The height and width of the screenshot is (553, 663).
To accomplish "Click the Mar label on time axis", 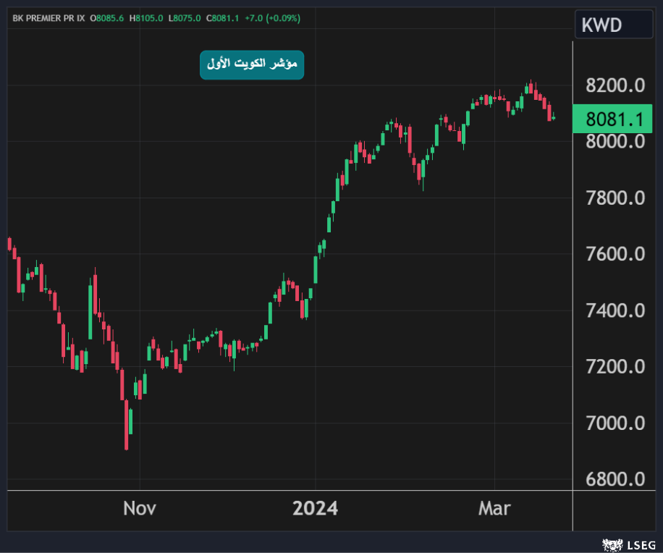I will [x=494, y=508].
